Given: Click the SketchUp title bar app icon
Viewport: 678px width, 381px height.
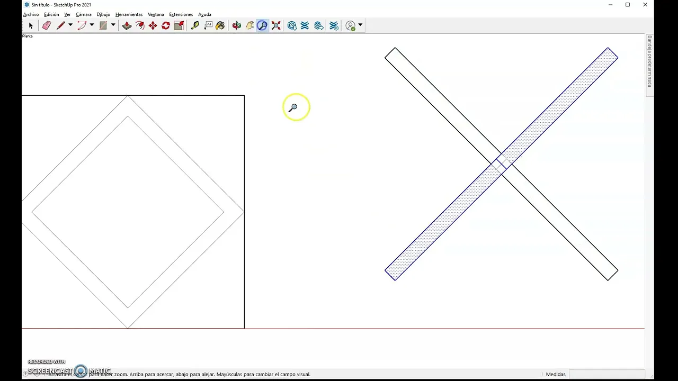Looking at the screenshot, I should point(27,5).
